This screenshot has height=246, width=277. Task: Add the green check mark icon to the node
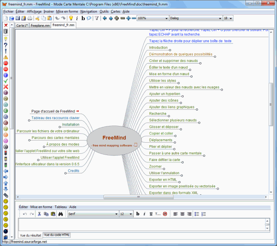[6, 81]
